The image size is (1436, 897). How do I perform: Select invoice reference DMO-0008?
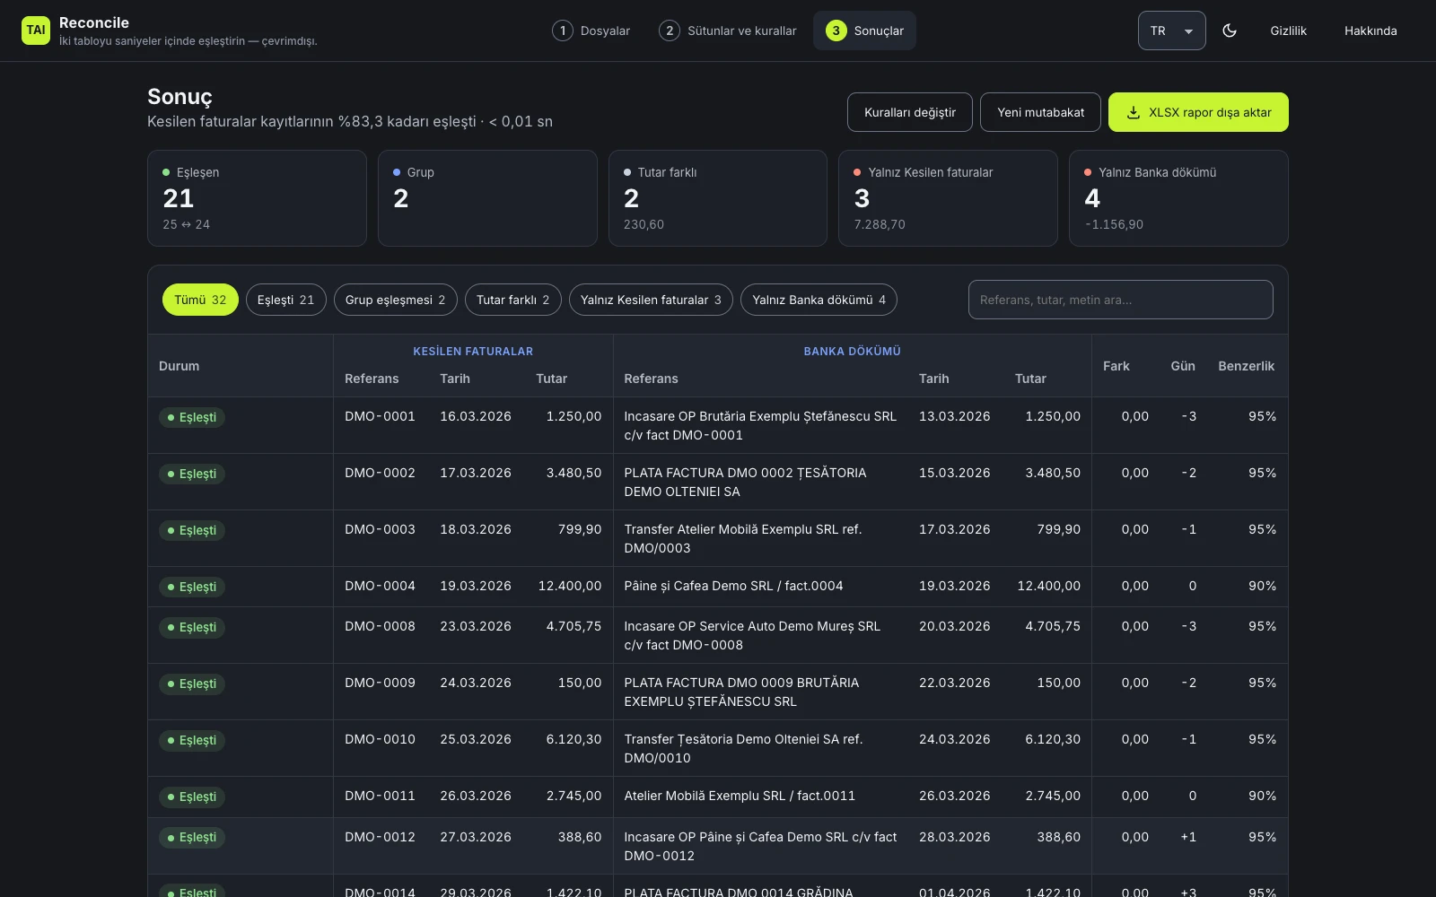click(380, 626)
